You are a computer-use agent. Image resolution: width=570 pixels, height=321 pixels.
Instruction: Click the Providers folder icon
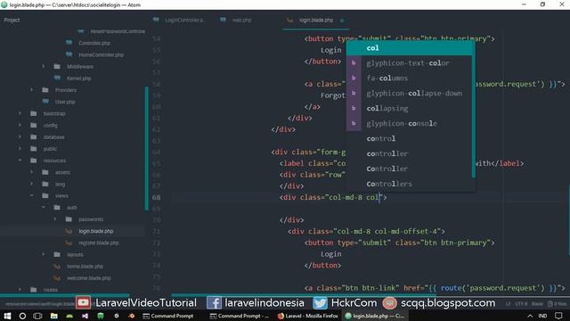point(45,90)
